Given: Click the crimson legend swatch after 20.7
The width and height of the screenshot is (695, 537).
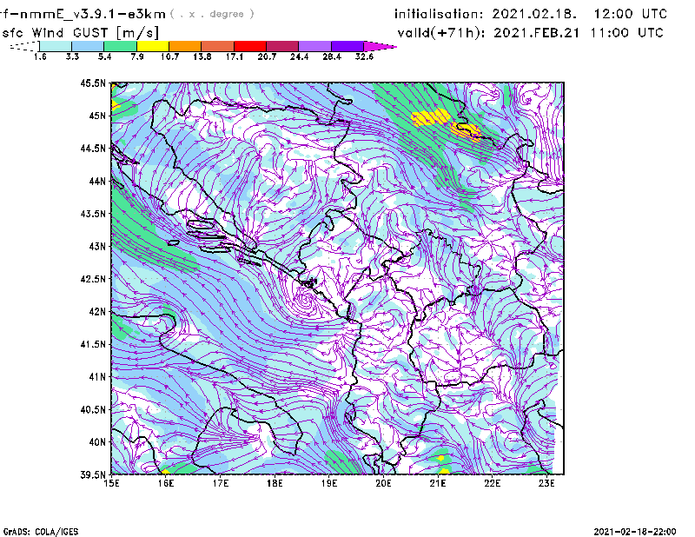Looking at the screenshot, I should [282, 46].
